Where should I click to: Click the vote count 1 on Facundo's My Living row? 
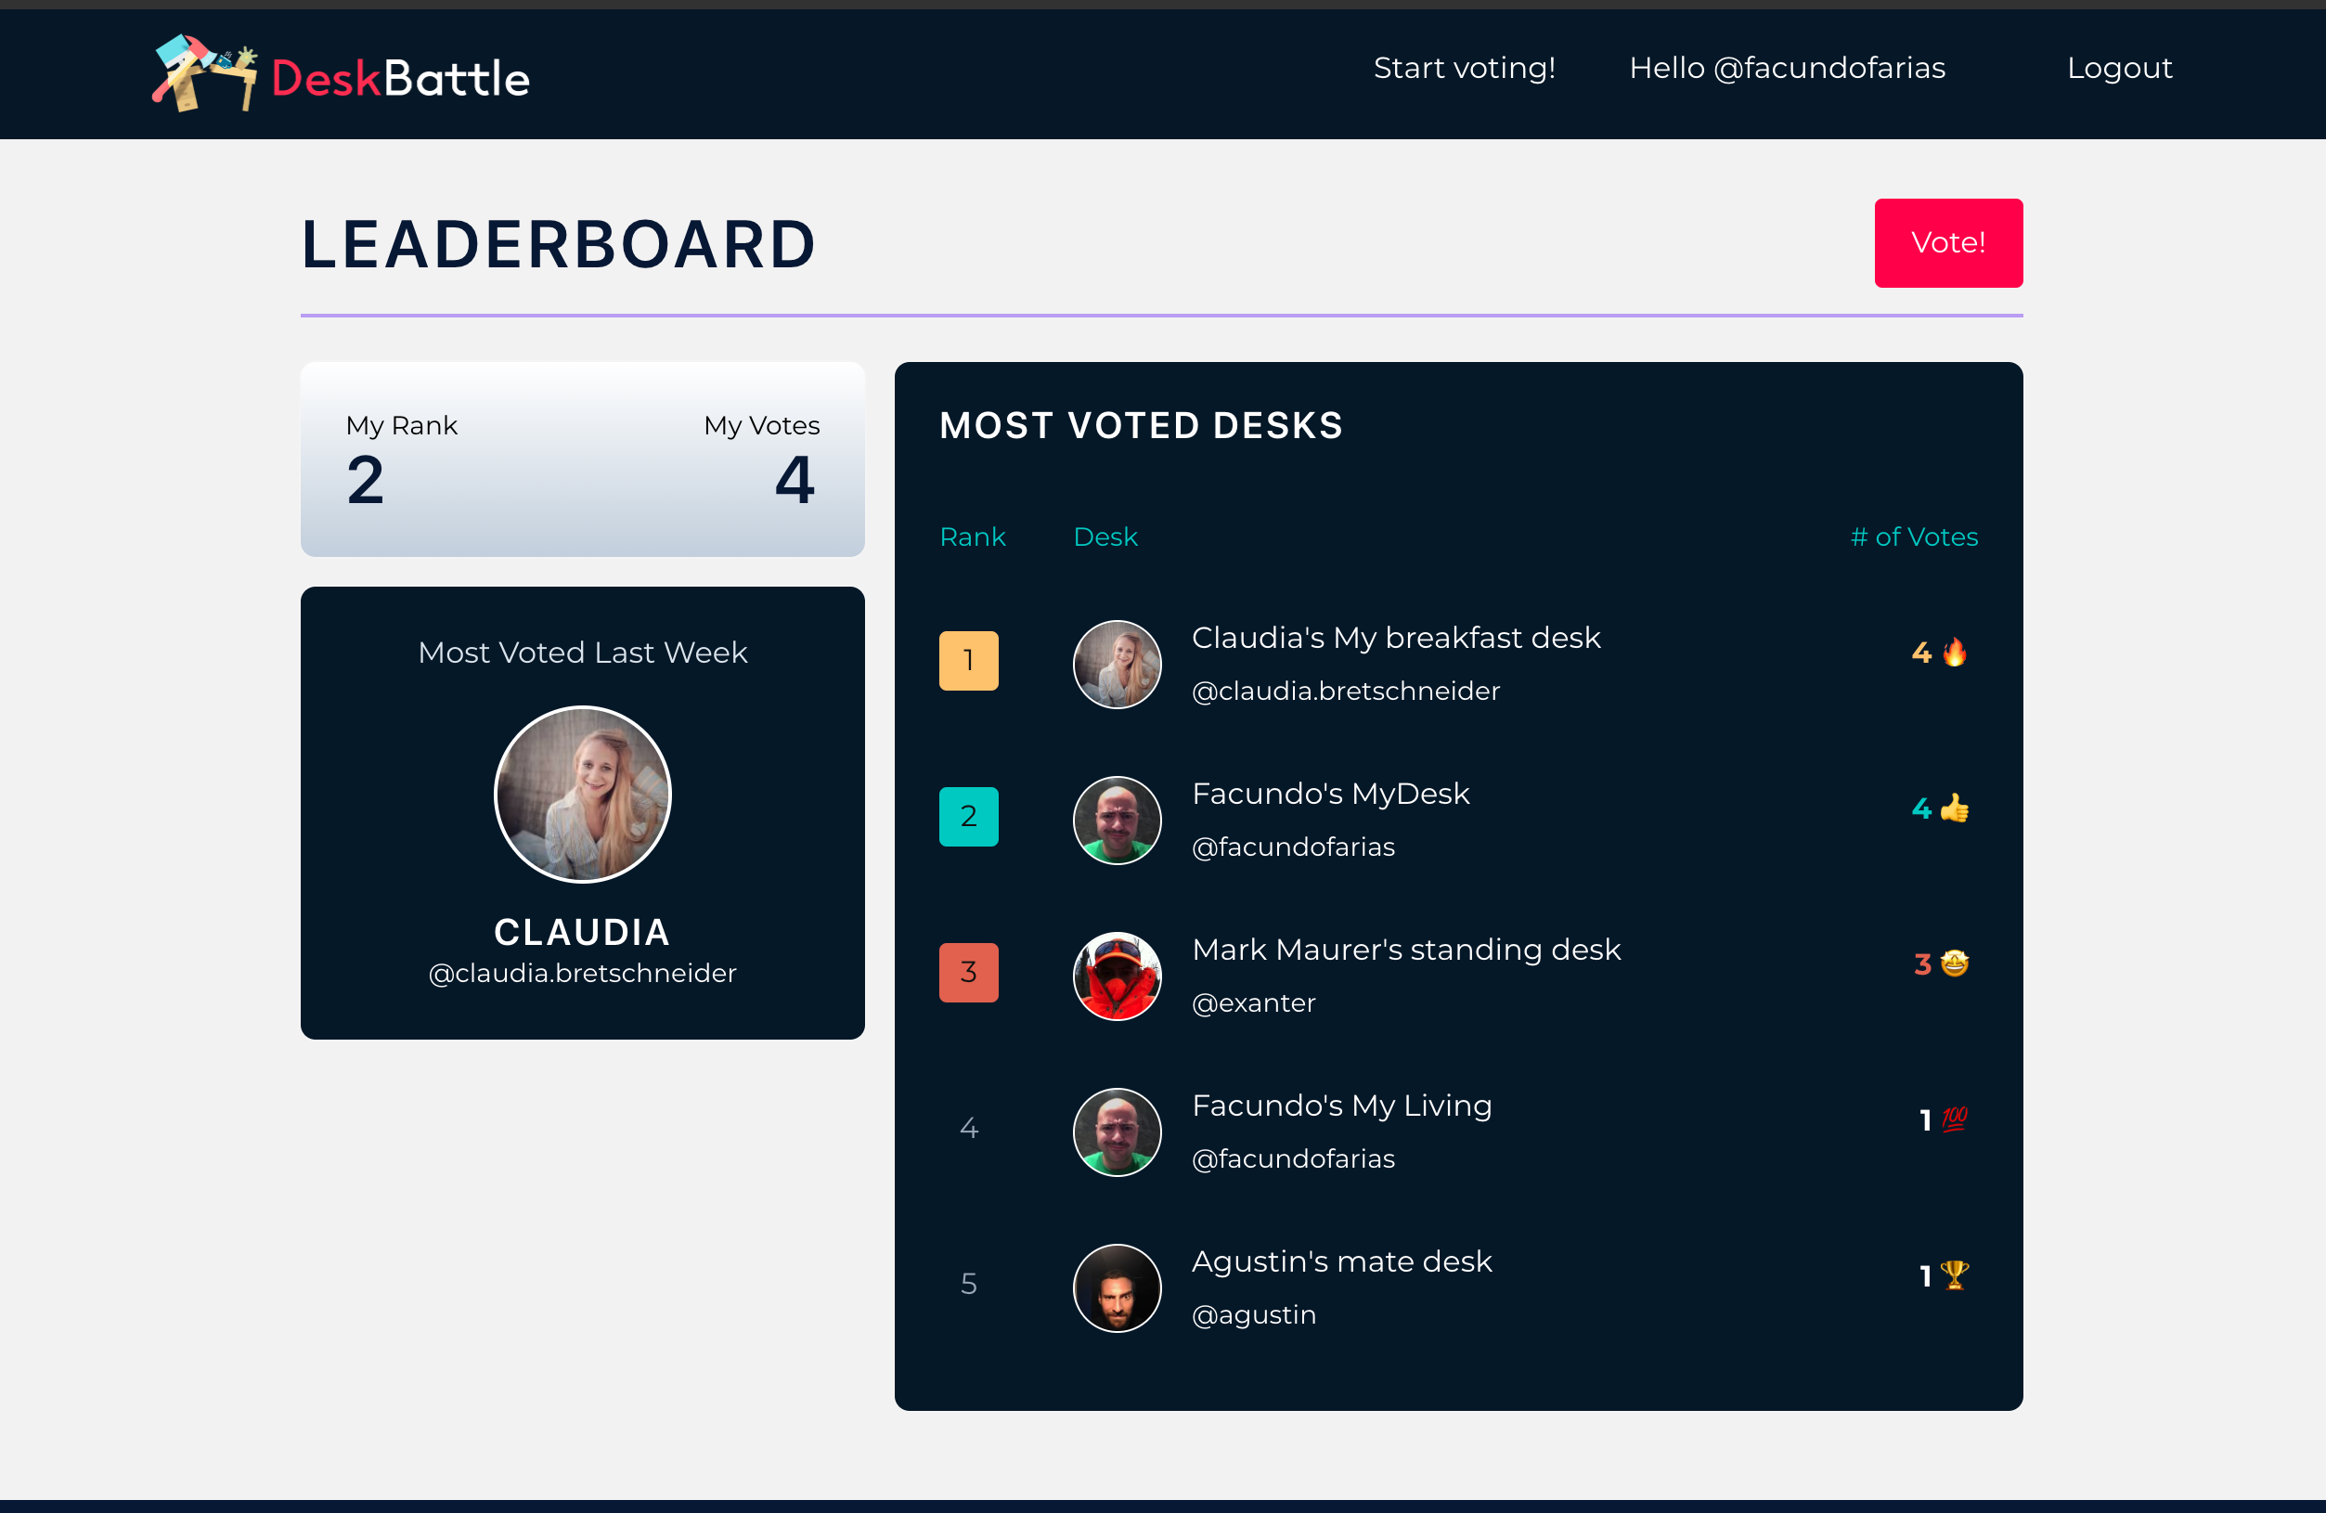pos(1925,1120)
